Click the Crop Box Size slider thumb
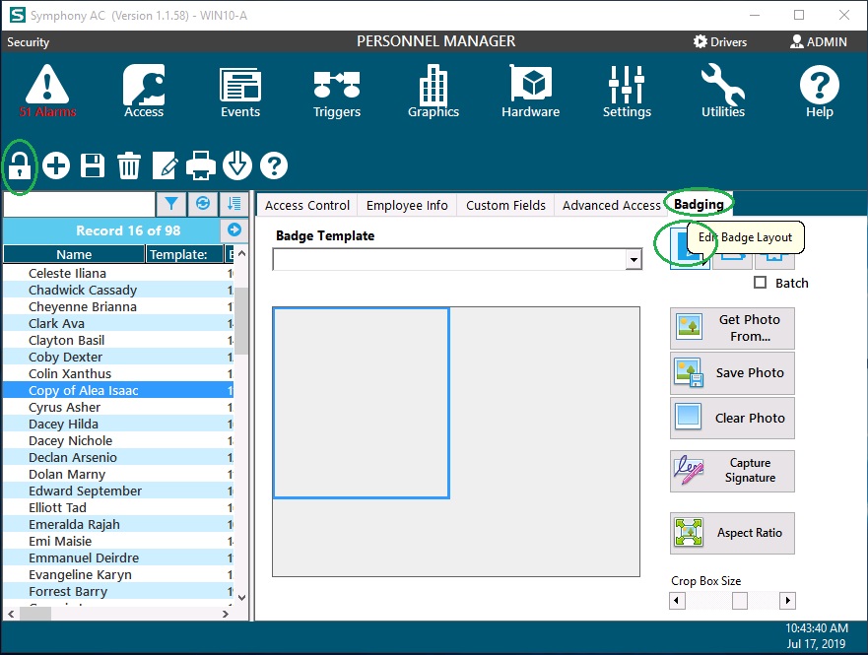Viewport: 868px width, 655px height. [740, 600]
